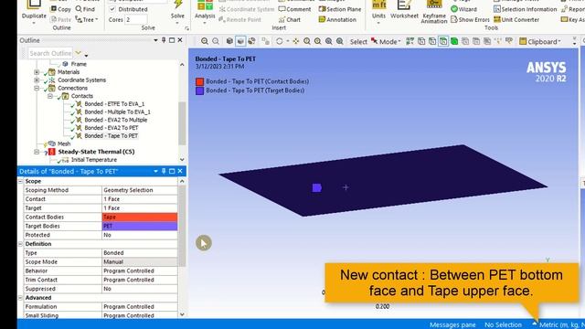Select the Mesh tree item

[64, 143]
